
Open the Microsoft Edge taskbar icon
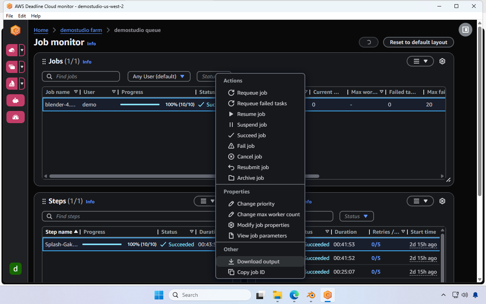(x=294, y=295)
